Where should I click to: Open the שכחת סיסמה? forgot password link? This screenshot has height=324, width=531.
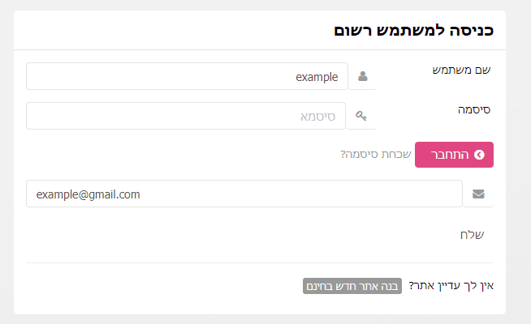click(x=376, y=155)
